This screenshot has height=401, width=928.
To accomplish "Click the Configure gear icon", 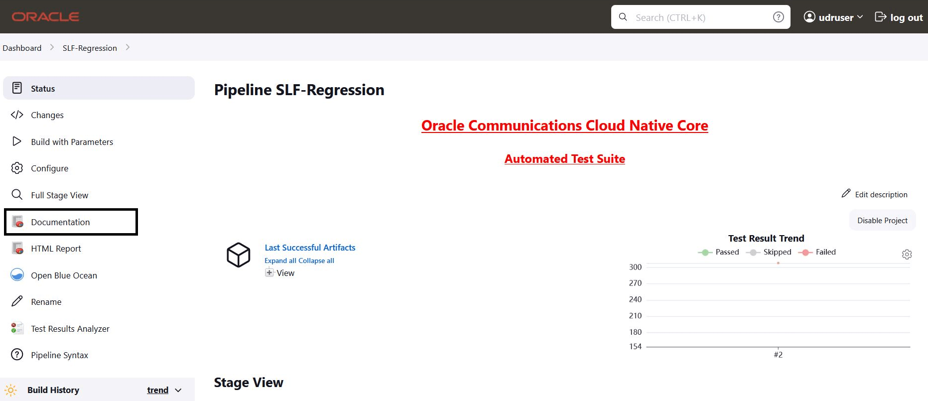I will (x=17, y=168).
